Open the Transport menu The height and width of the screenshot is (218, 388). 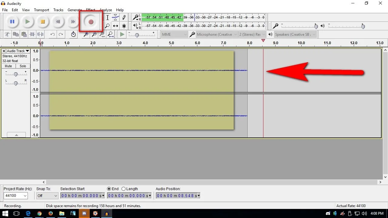click(x=42, y=10)
